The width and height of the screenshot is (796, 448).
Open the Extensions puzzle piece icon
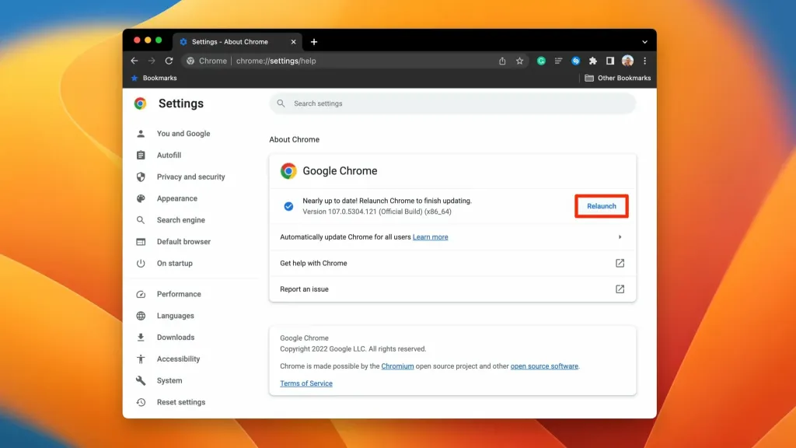[x=593, y=60]
